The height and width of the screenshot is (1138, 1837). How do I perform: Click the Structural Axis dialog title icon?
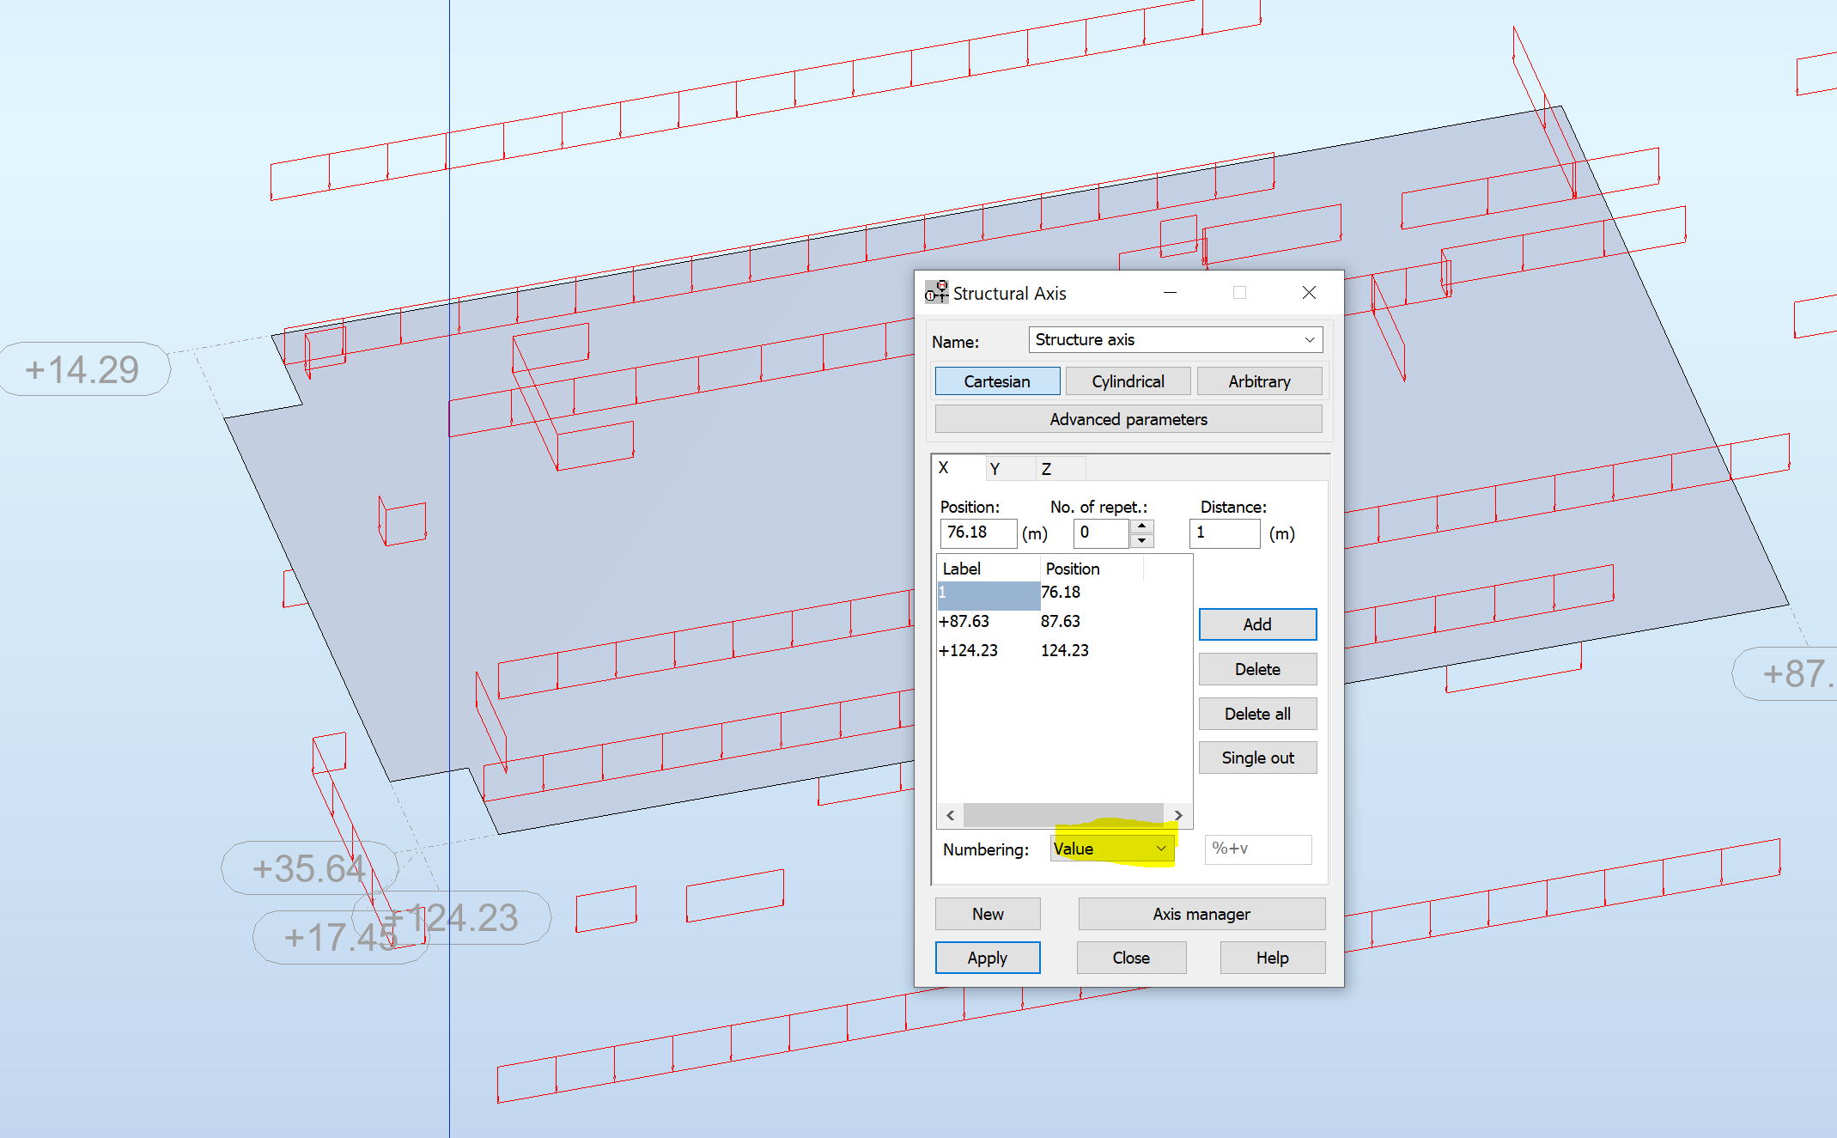[x=936, y=292]
